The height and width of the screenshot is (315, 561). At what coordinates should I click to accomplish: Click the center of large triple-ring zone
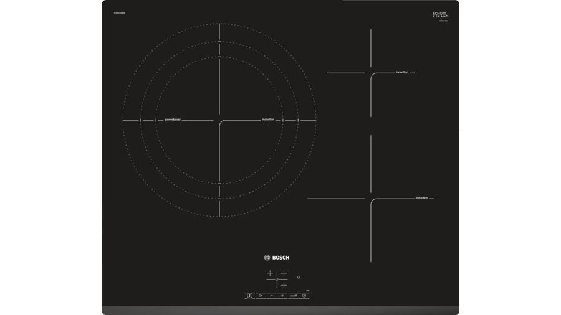219,120
